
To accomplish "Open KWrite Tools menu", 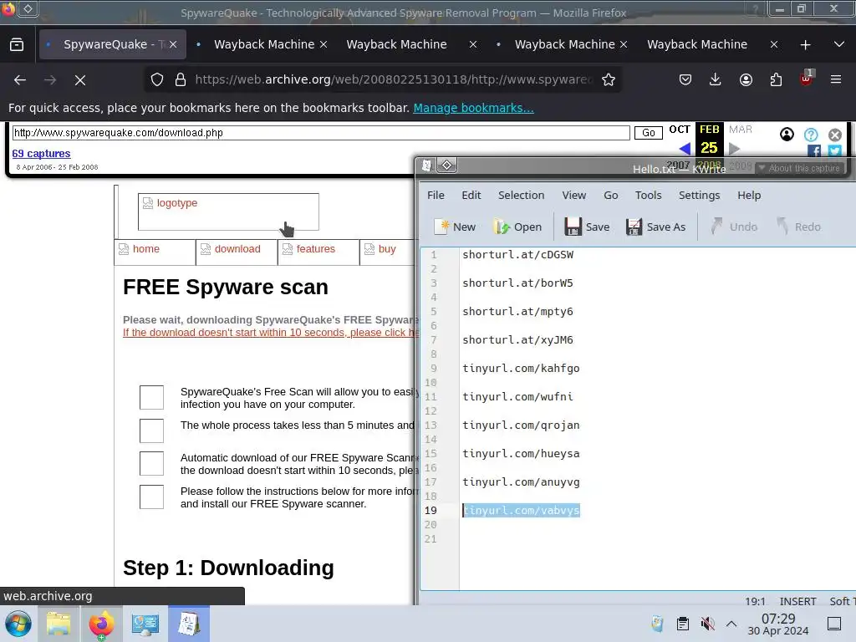I will point(649,195).
